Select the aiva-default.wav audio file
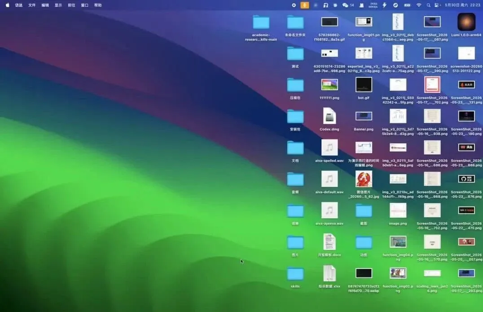483x312 pixels. 329,179
